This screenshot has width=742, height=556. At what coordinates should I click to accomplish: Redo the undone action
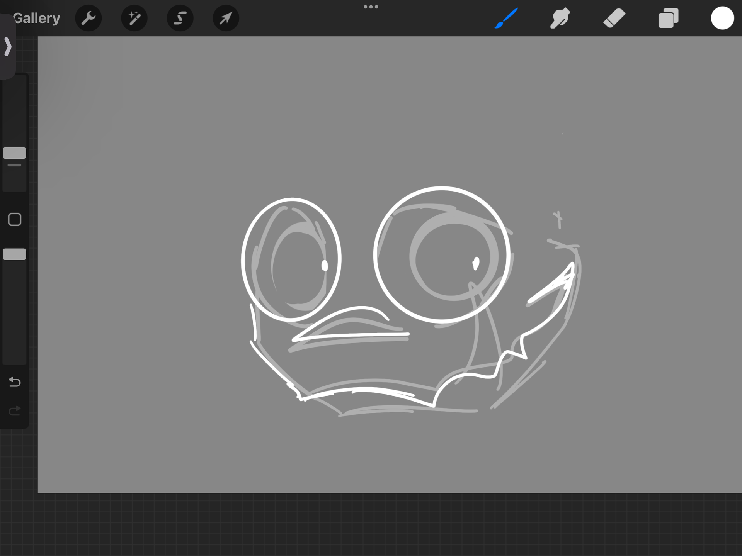(15, 411)
